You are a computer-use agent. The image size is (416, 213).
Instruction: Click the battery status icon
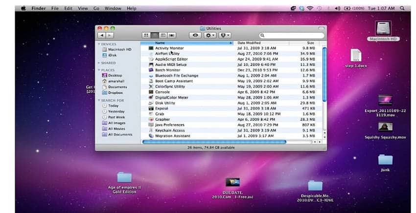347,8
